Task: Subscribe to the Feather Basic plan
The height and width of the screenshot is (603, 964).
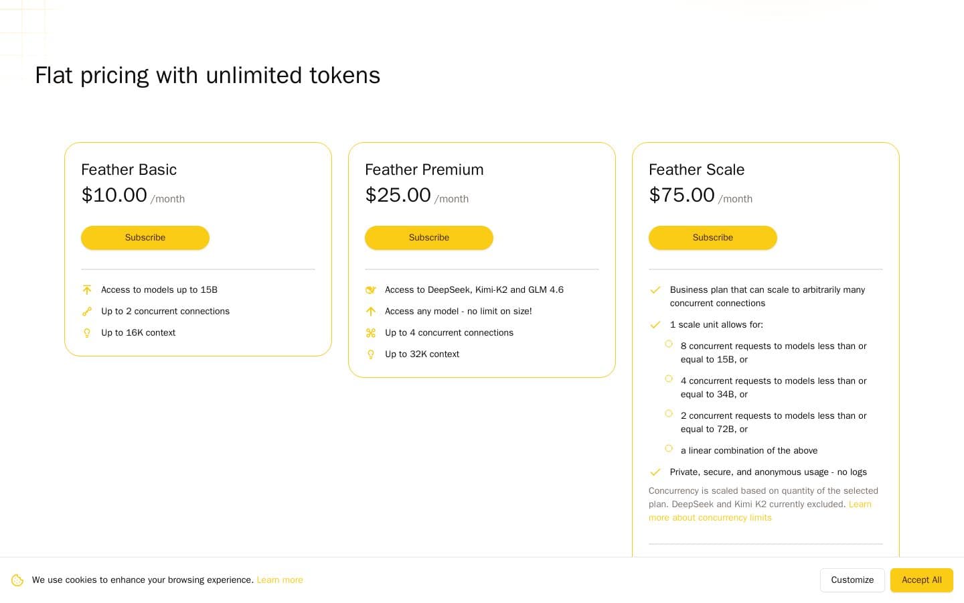Action: click(x=145, y=238)
